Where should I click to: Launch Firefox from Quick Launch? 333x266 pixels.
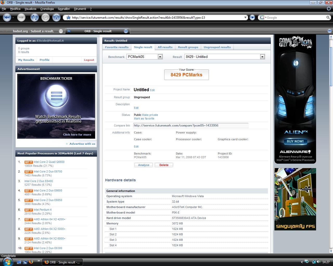coord(31,262)
